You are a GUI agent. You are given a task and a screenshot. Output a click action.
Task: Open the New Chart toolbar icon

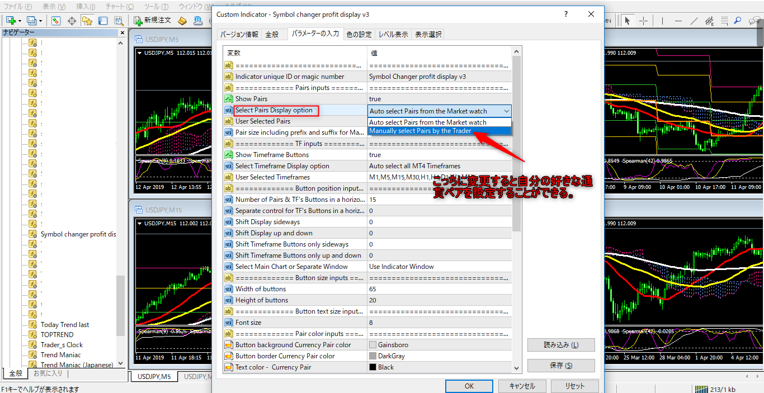[x=11, y=21]
